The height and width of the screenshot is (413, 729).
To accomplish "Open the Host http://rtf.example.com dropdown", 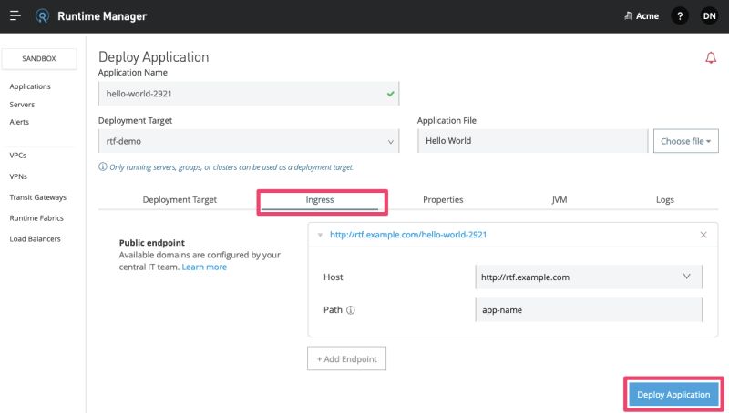I will [x=589, y=277].
